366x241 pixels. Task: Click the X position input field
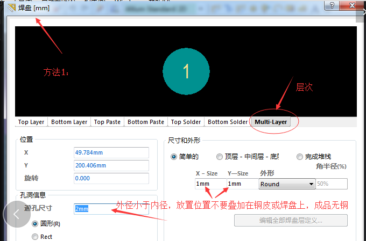111,152
